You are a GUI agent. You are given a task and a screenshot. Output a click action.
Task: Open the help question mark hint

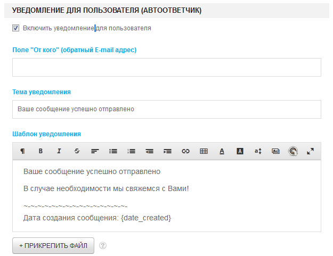click(103, 245)
